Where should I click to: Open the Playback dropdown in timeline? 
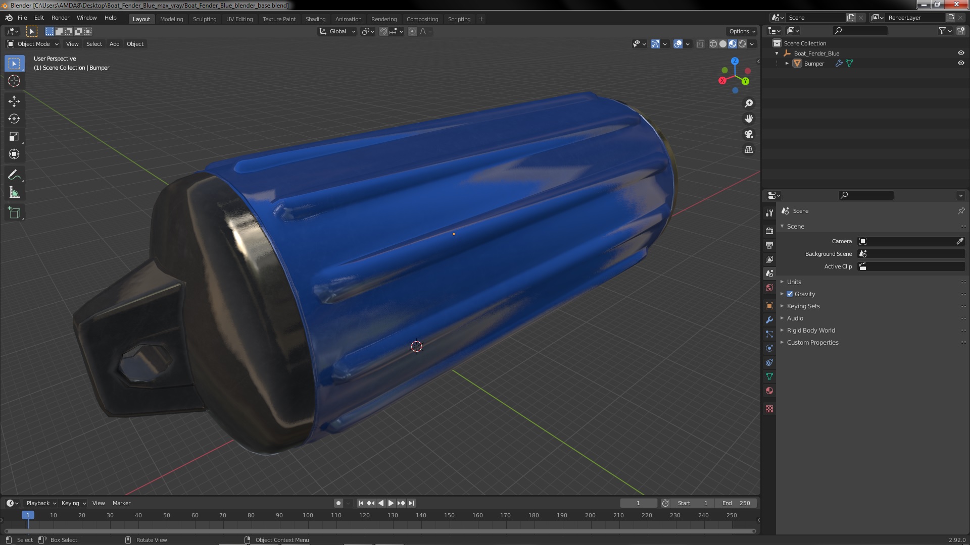tap(40, 503)
